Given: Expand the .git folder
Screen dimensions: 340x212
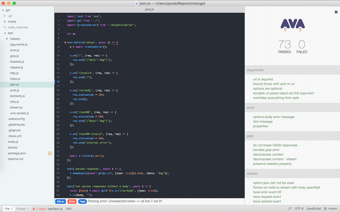Looking at the screenshot, I should 5,16.
